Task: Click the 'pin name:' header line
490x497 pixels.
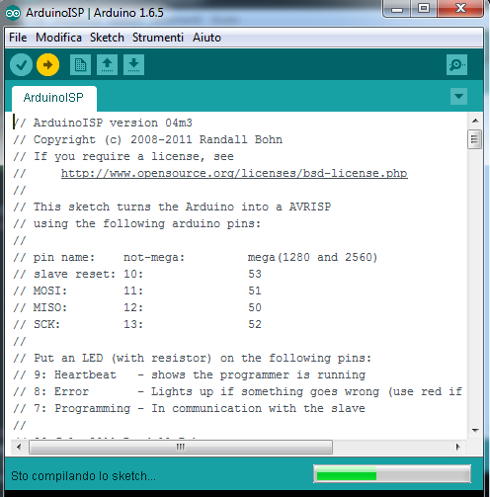Action: click(196, 257)
